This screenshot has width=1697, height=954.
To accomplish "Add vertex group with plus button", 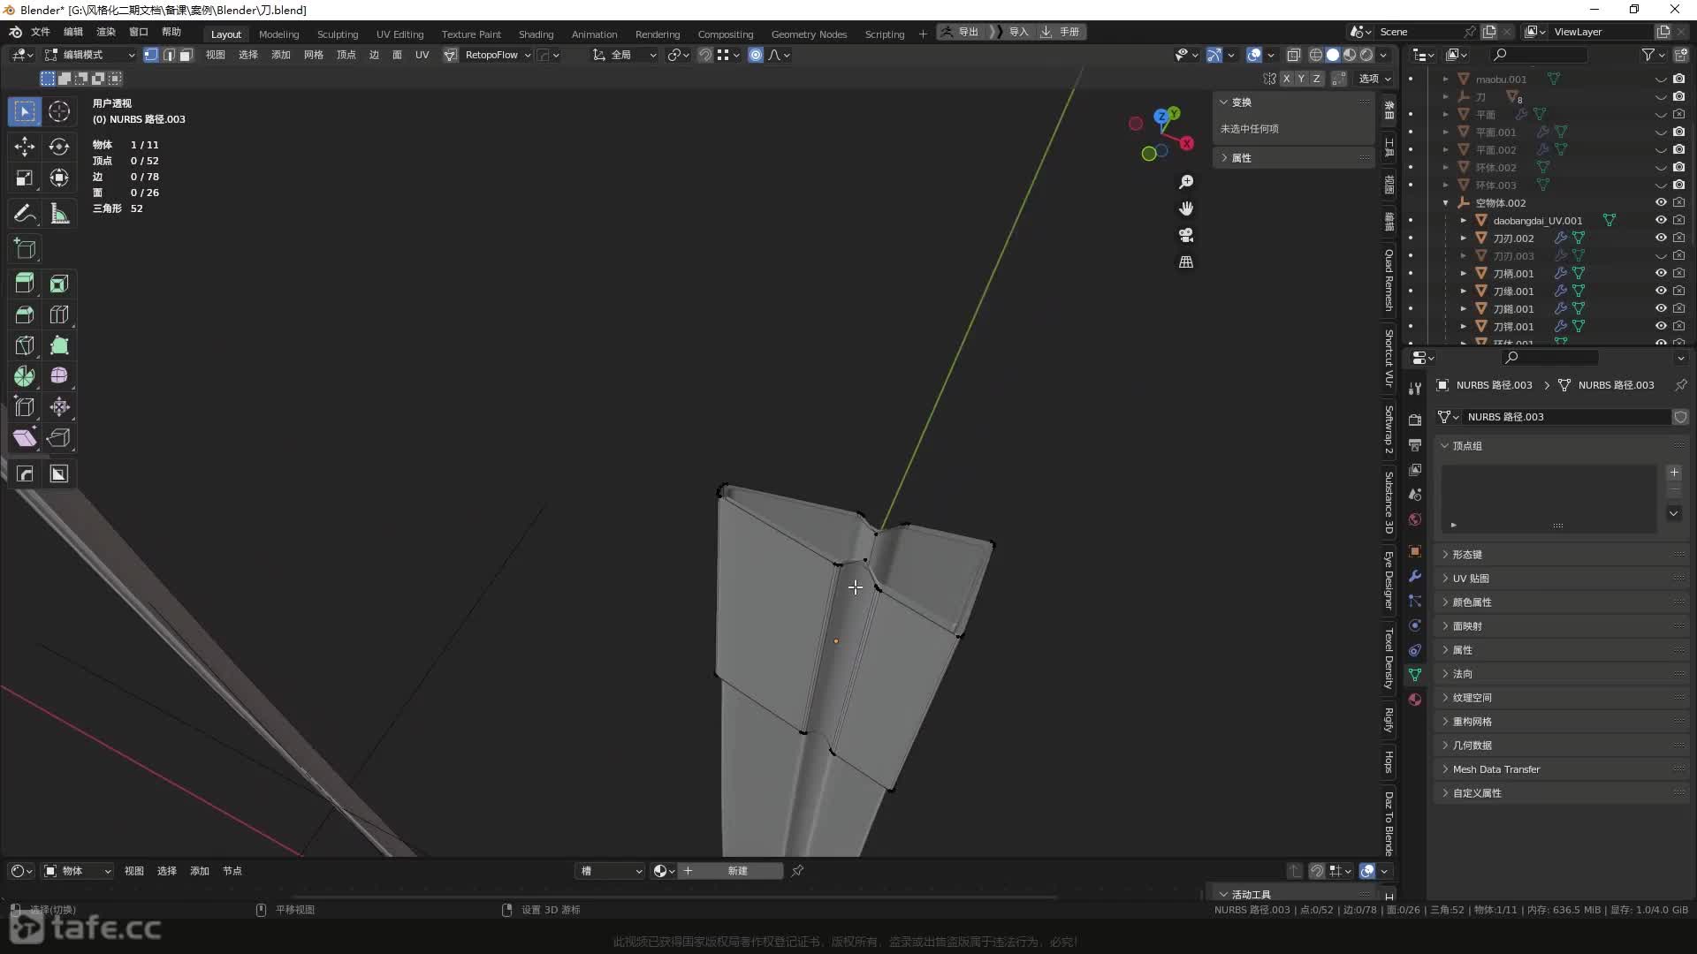I will (1674, 473).
